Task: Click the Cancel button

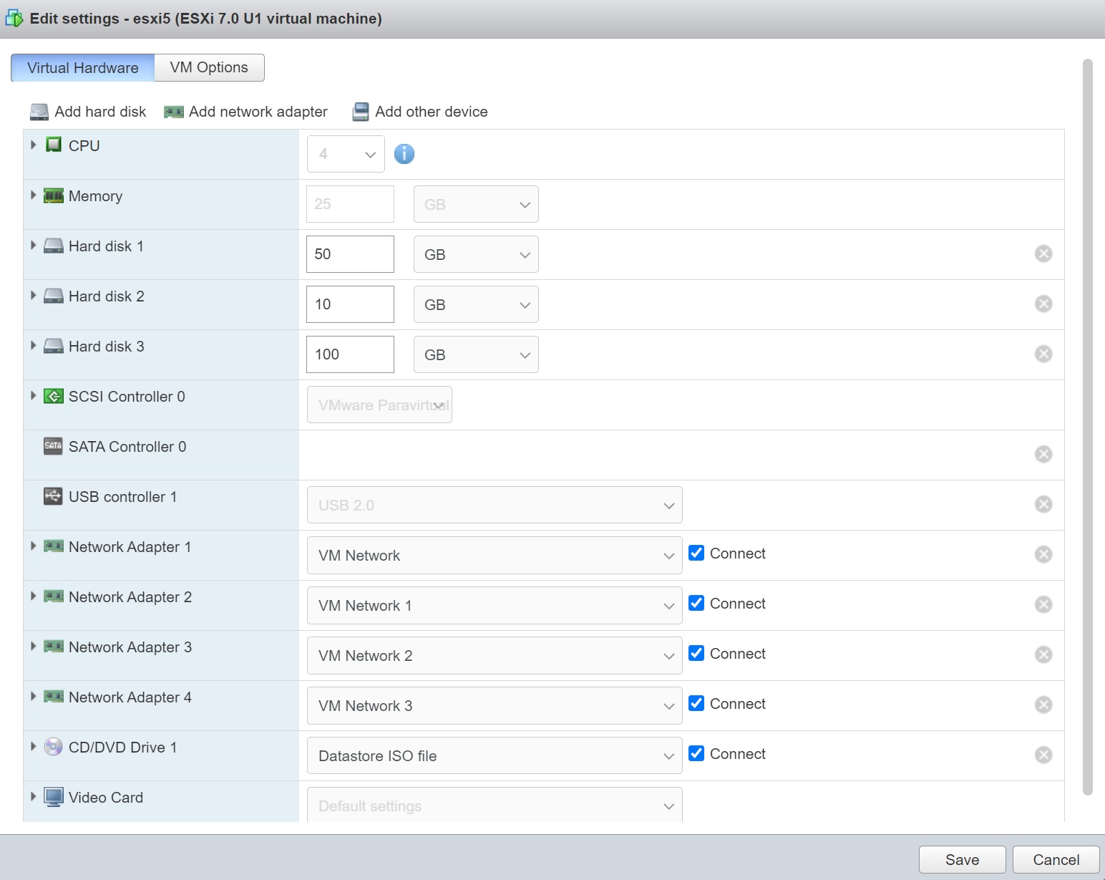Action: [1056, 860]
